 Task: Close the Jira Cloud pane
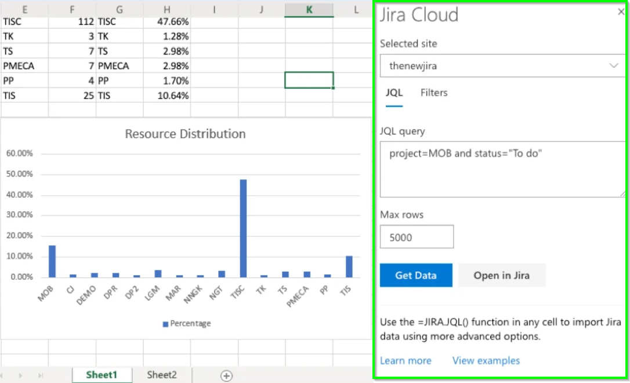621,12
